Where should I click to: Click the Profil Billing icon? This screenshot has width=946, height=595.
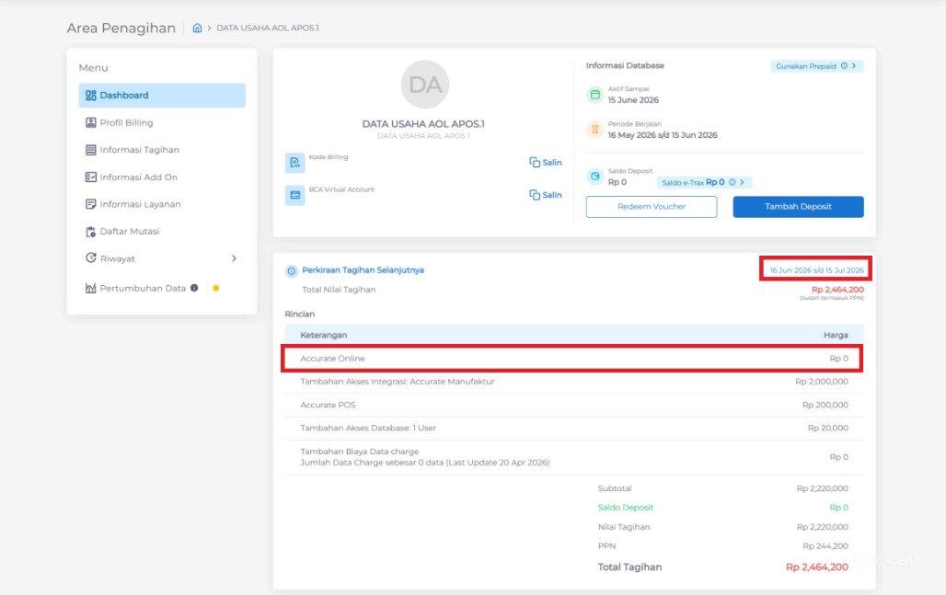[x=90, y=122]
